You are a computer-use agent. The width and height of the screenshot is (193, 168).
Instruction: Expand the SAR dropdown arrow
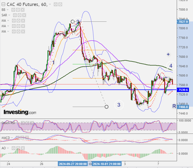click(9, 15)
